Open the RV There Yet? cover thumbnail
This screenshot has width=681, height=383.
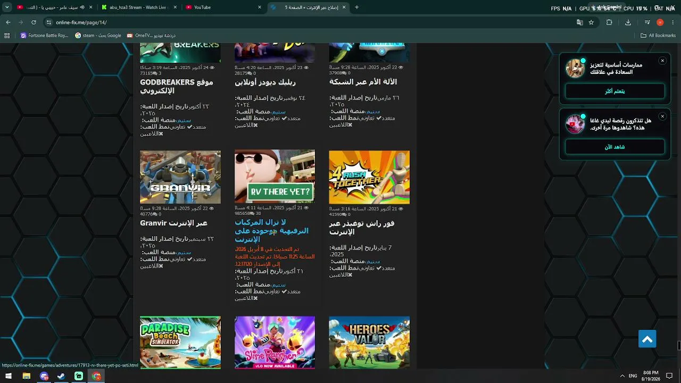275,177
